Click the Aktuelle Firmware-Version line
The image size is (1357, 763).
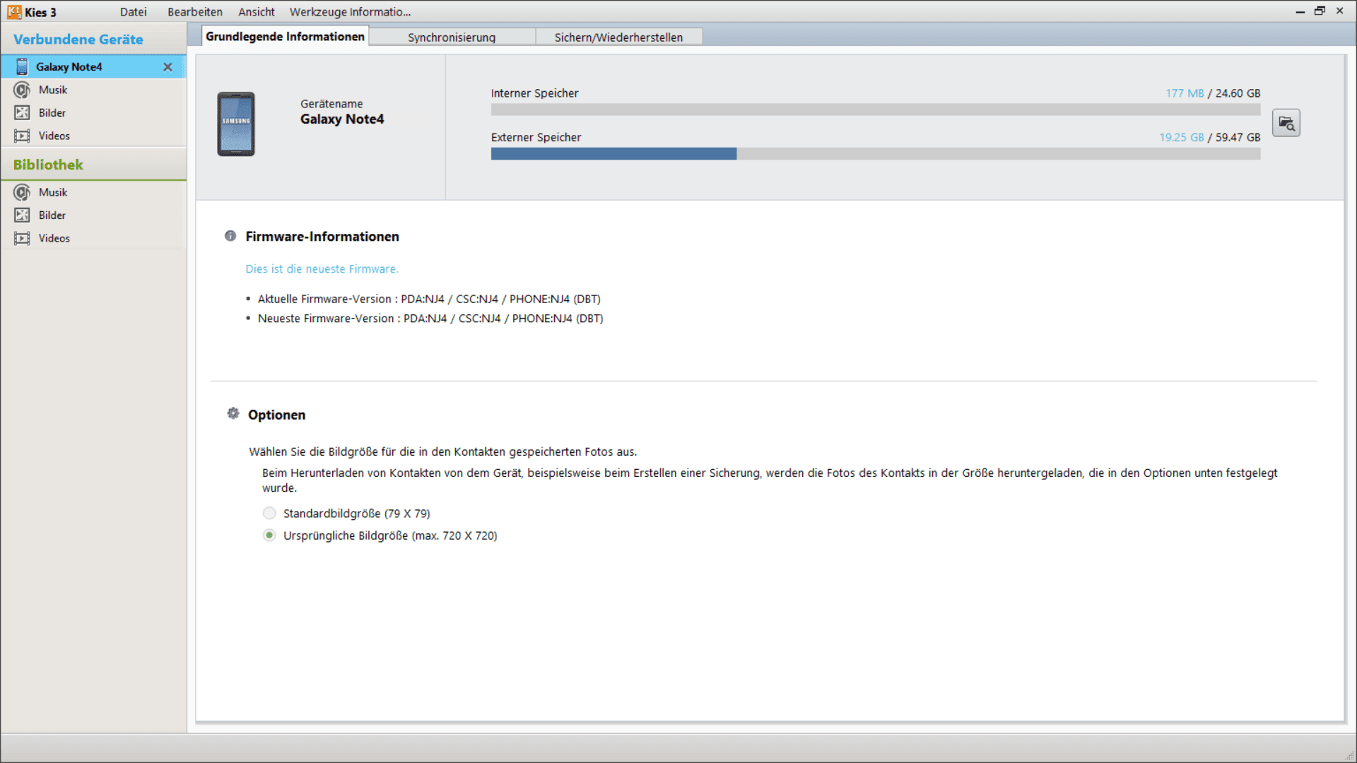(429, 300)
